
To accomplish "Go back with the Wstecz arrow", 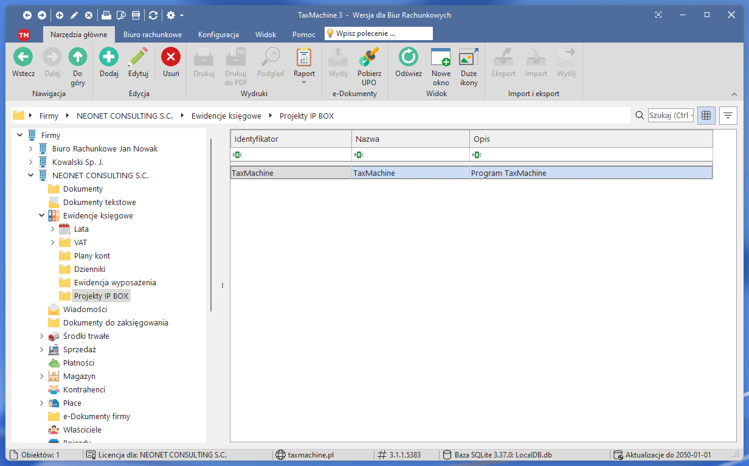I will point(23,58).
